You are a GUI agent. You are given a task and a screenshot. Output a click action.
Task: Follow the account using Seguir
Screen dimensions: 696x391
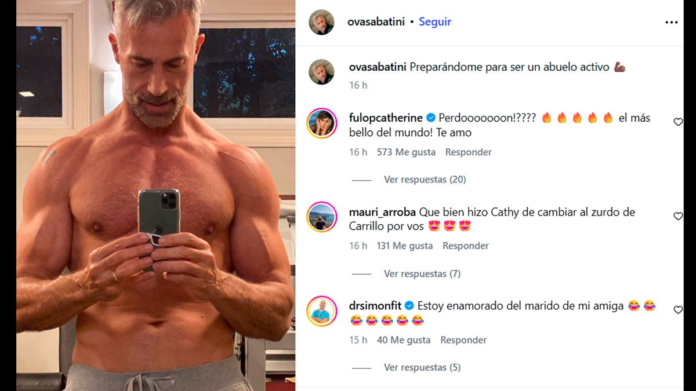click(435, 21)
